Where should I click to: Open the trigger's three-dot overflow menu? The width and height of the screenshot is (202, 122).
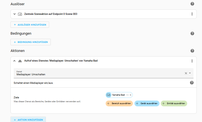tap(192, 14)
